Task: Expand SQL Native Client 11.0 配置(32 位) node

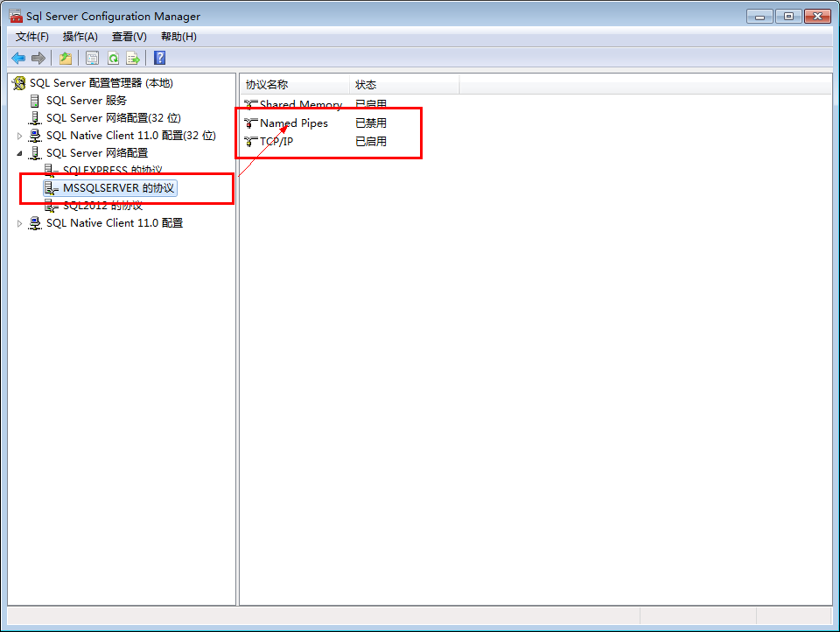Action: coord(19,136)
